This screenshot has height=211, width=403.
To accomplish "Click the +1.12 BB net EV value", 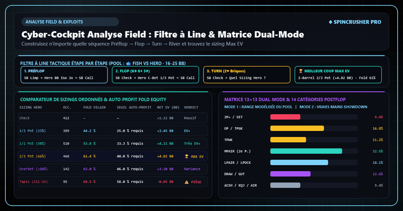I will point(165,118).
